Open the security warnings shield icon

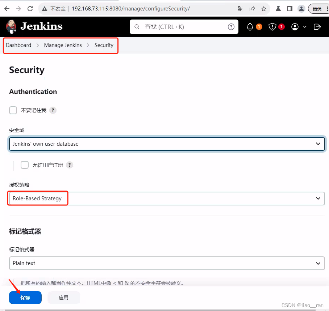pos(272,27)
